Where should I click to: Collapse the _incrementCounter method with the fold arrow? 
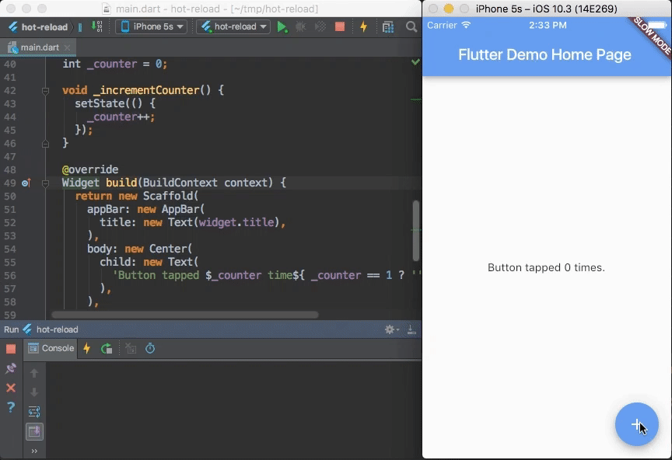pyautogui.click(x=45, y=90)
